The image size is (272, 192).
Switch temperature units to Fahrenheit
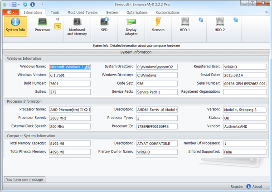pos(58,19)
